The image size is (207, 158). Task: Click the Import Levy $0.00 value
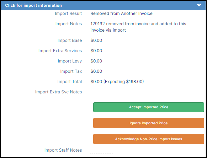click(96, 61)
